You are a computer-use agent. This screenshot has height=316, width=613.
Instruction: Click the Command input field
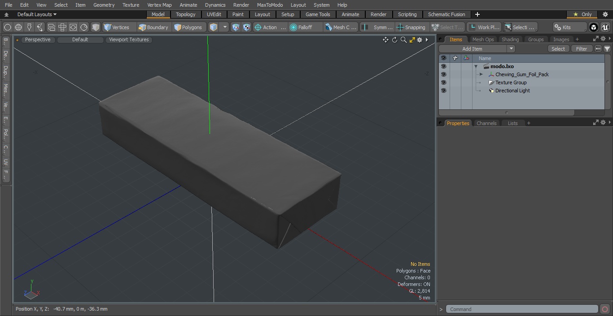pos(522,309)
